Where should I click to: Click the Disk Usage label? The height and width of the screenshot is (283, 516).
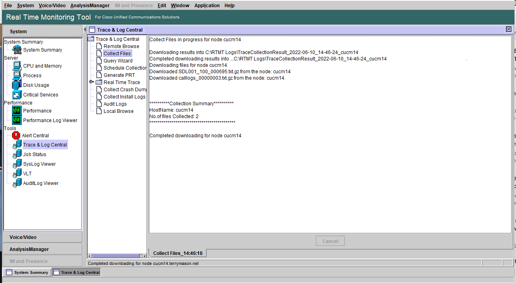[x=36, y=85]
